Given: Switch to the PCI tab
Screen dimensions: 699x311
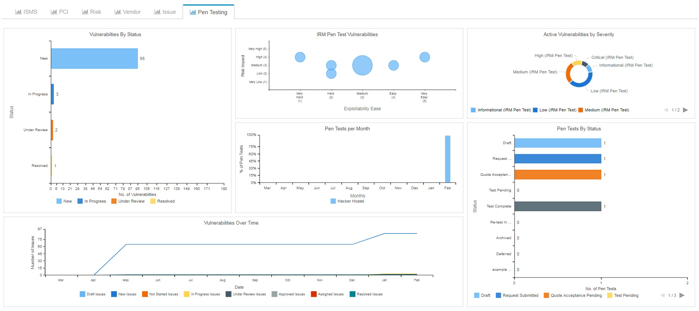Looking at the screenshot, I should tap(59, 12).
